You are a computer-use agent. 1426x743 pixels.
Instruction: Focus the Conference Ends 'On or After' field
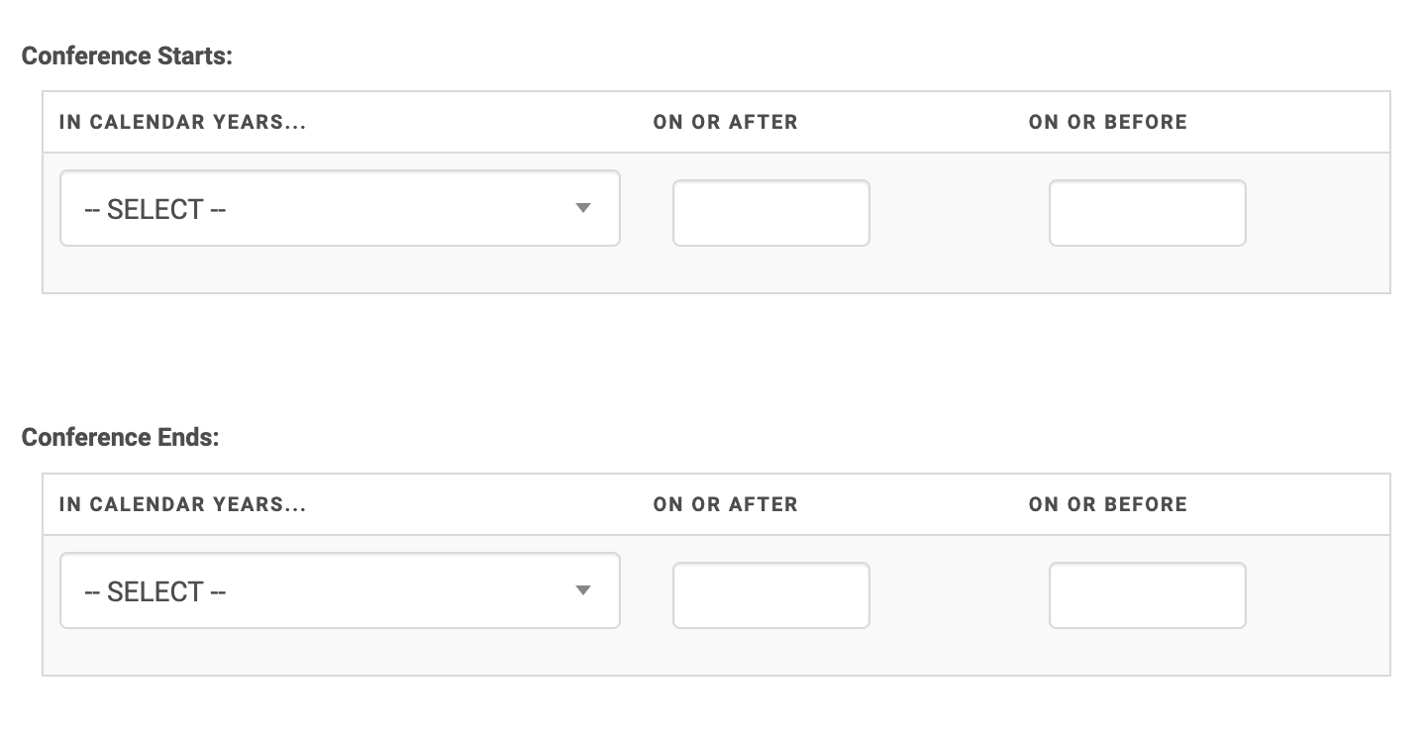[x=770, y=595]
